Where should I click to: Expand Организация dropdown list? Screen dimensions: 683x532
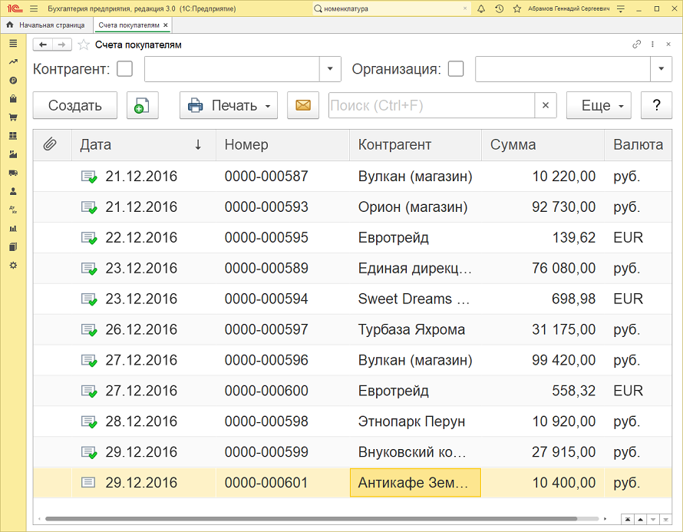pos(661,69)
